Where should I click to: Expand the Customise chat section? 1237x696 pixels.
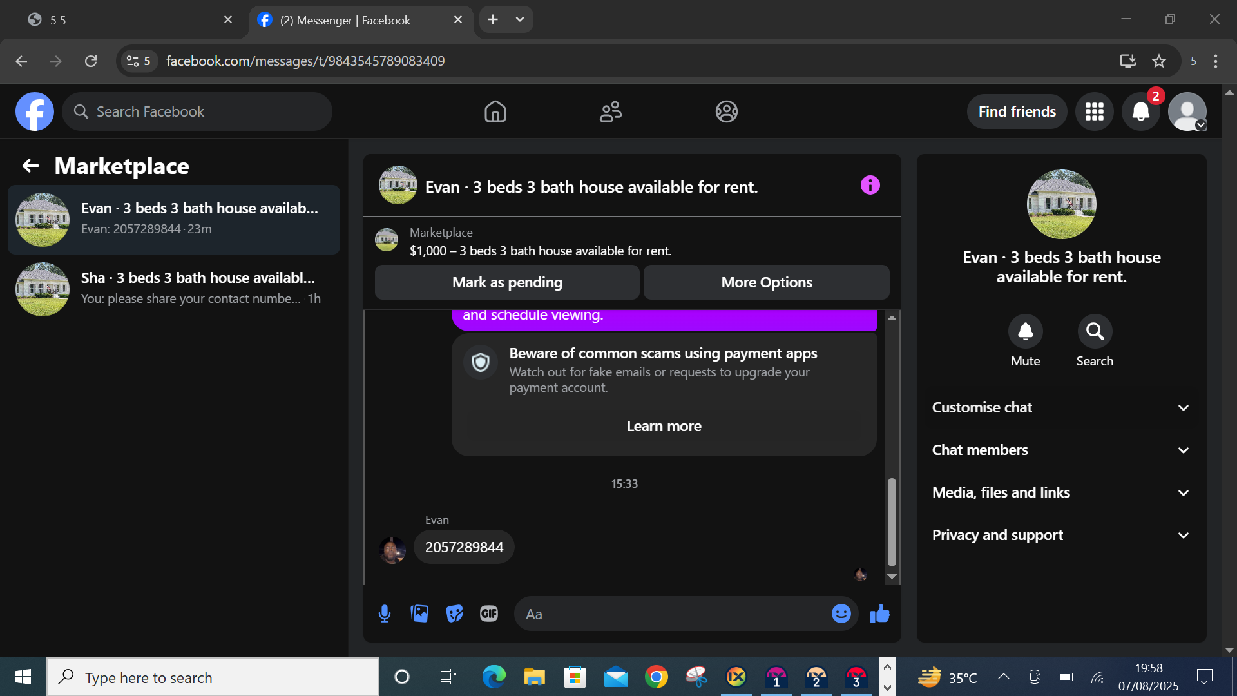point(1060,408)
